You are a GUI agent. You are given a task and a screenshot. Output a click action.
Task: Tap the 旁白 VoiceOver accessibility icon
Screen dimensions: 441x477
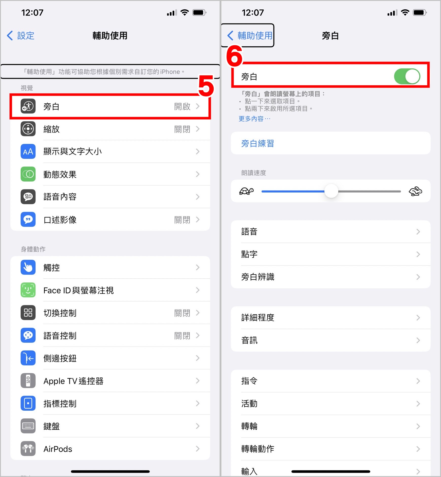[28, 106]
